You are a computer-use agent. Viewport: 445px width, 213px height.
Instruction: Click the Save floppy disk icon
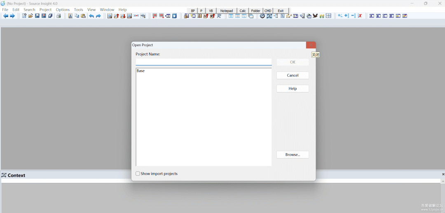[37, 16]
